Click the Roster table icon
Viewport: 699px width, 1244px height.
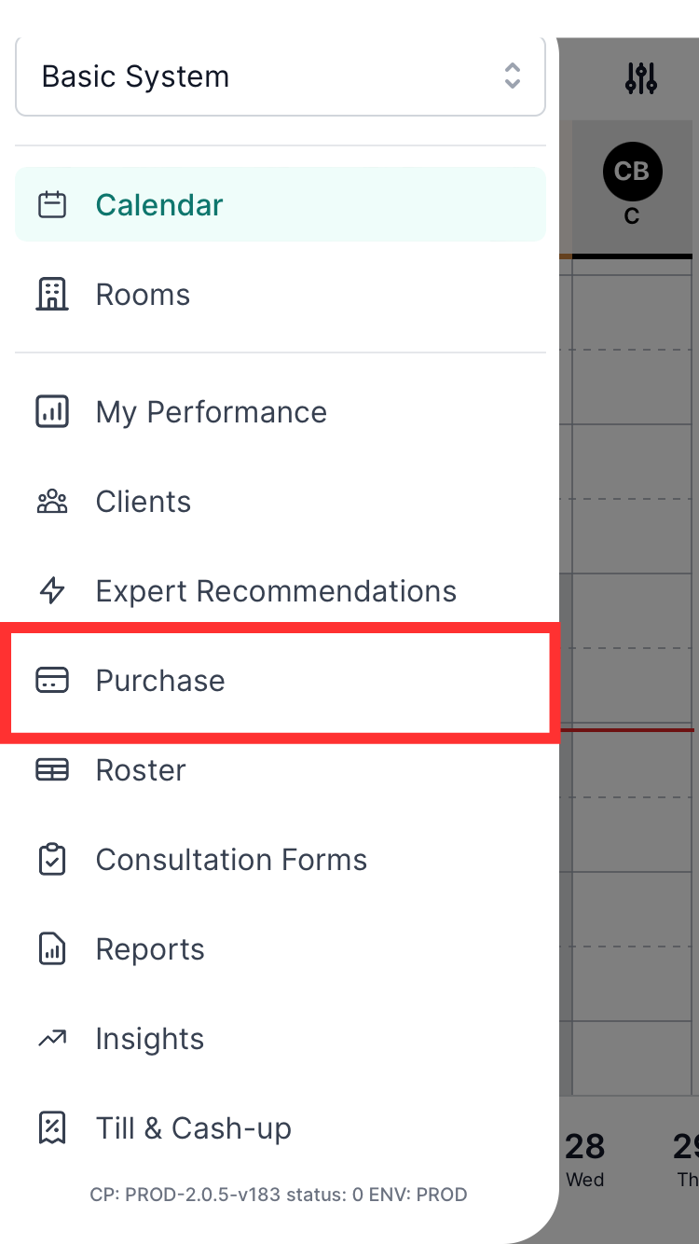pyautogui.click(x=52, y=770)
